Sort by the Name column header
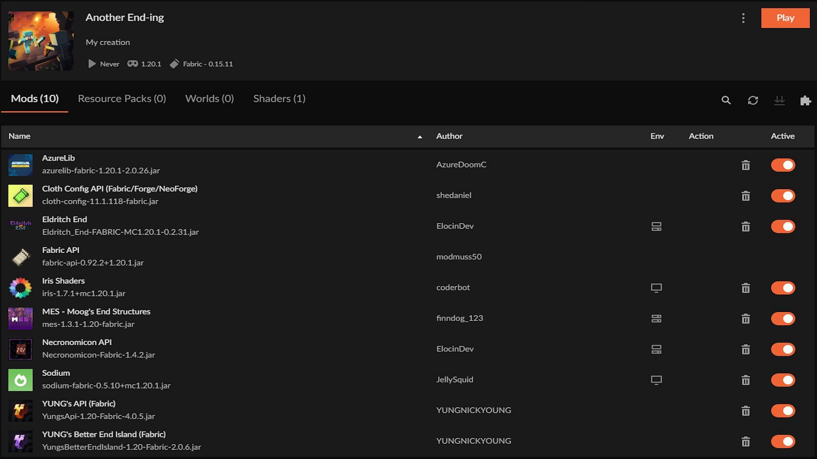The height and width of the screenshot is (459, 817). pyautogui.click(x=19, y=136)
